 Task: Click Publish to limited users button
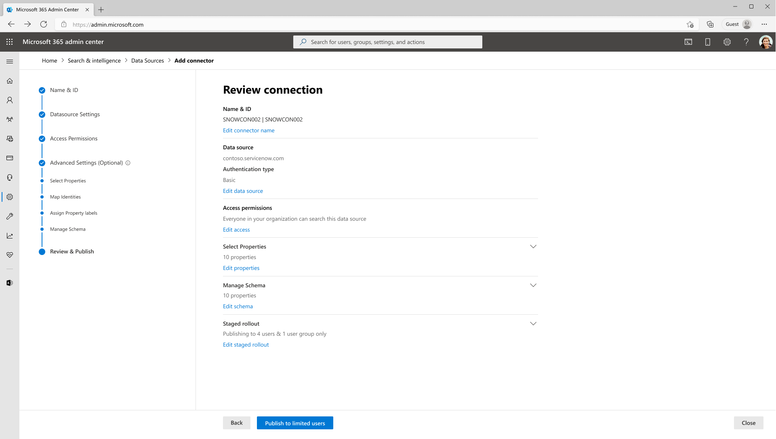click(295, 423)
